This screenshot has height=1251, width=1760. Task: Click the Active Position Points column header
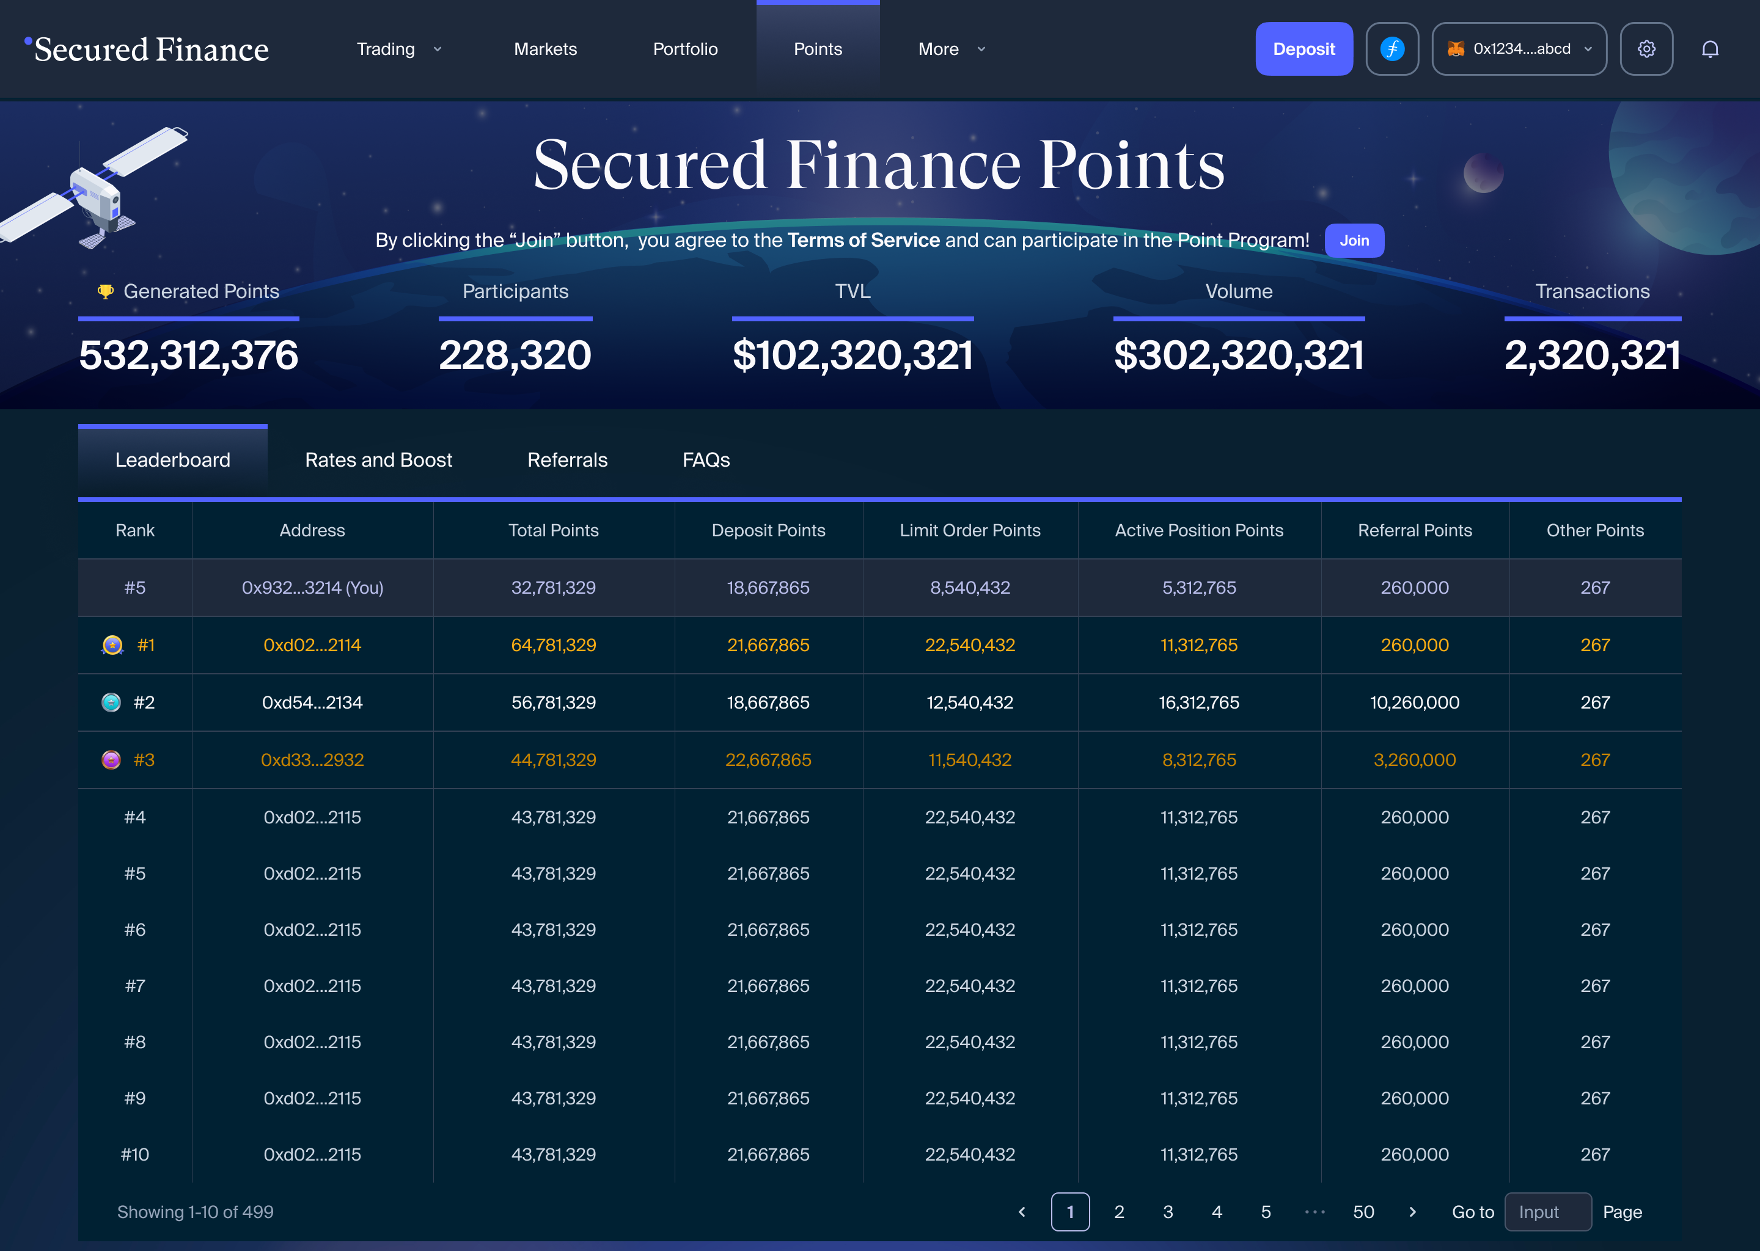[x=1199, y=530]
